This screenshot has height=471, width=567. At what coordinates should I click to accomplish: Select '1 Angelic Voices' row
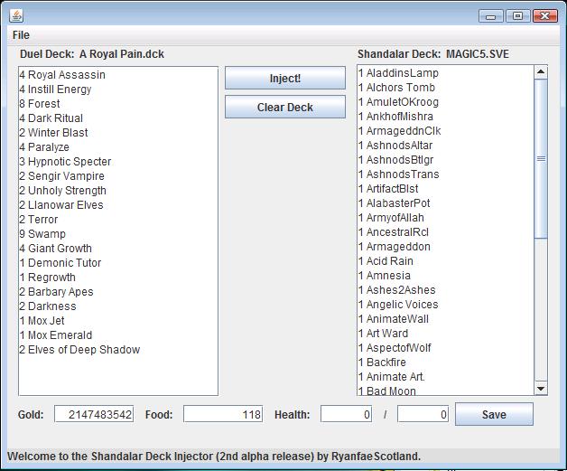coord(445,305)
